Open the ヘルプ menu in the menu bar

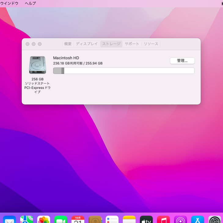coord(30,3)
